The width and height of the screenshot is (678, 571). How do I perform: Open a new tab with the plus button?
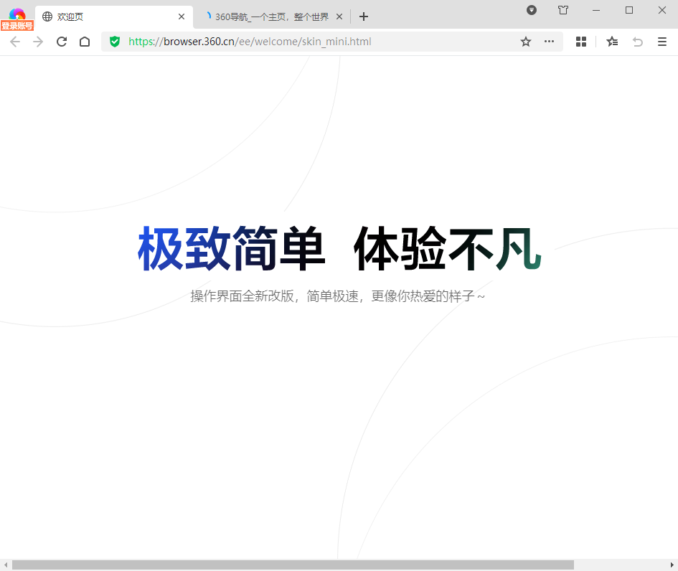363,16
